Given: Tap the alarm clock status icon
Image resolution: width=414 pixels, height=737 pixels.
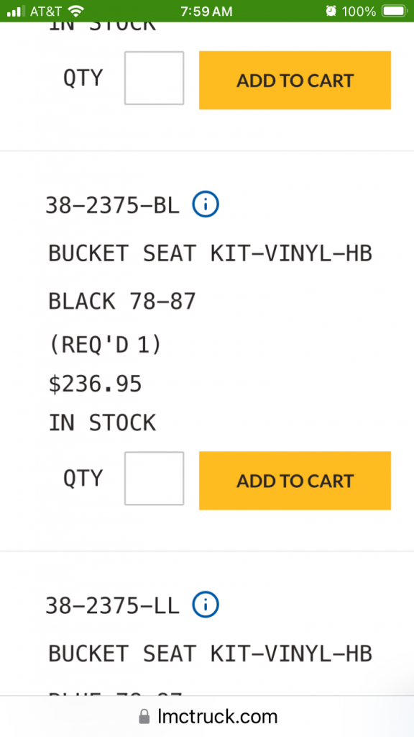Looking at the screenshot, I should point(331,11).
